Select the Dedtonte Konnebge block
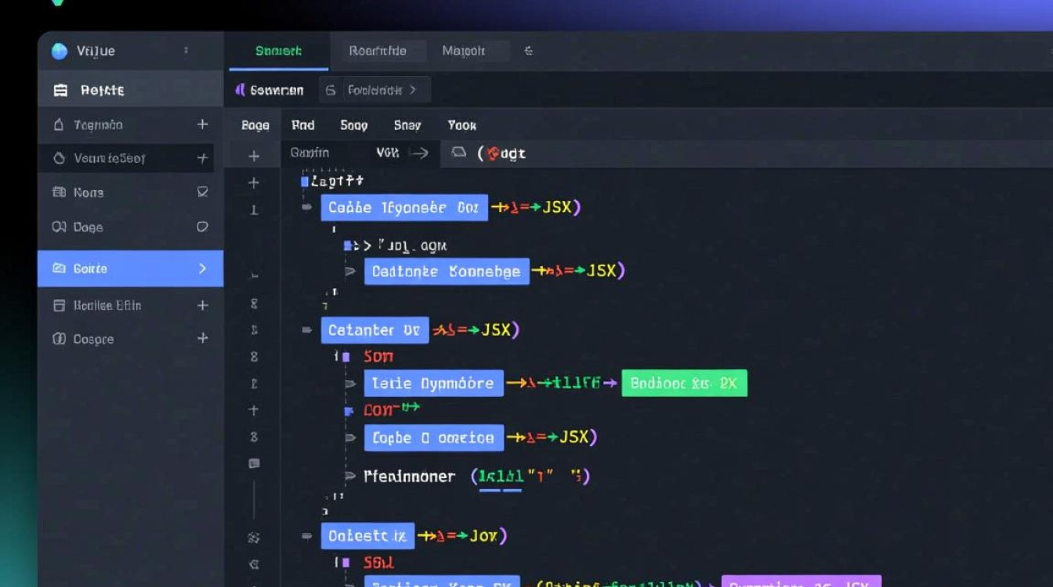Screen dimensions: 1053x587 [446, 272]
